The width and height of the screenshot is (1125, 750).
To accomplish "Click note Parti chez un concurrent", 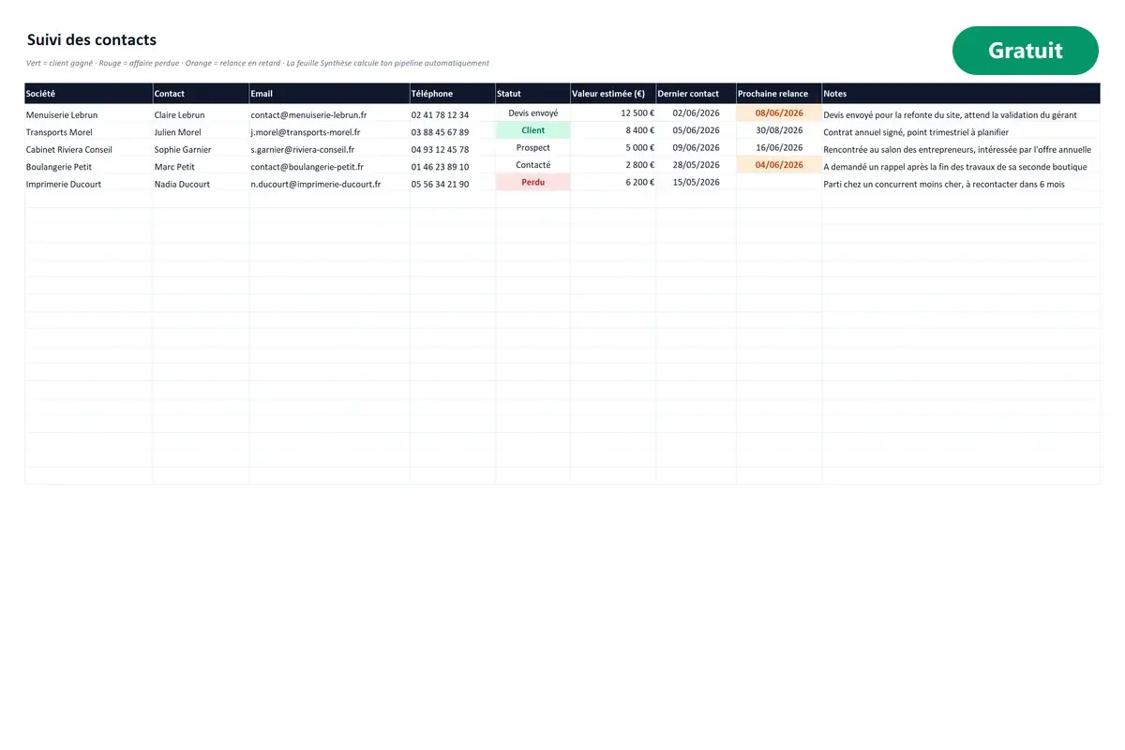I will pyautogui.click(x=961, y=184).
